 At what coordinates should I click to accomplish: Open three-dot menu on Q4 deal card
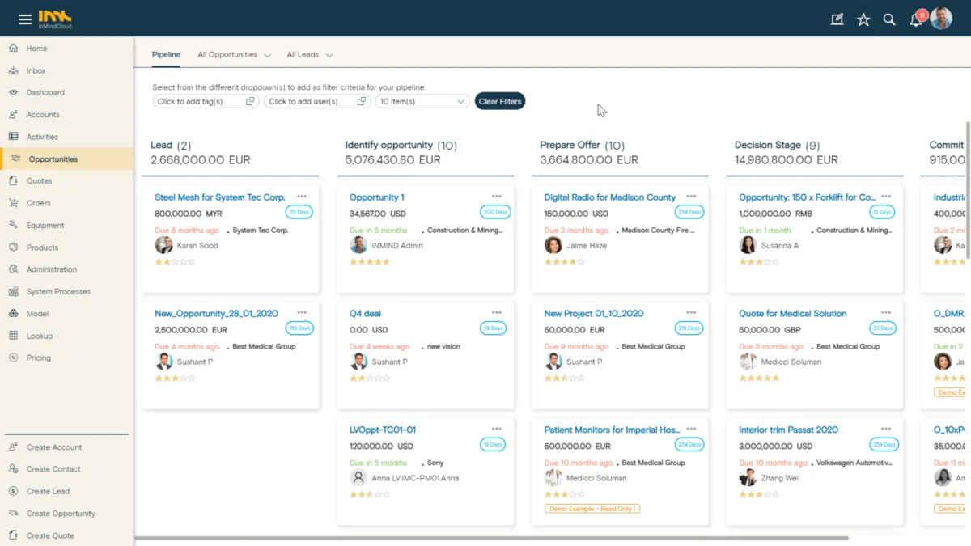point(496,313)
